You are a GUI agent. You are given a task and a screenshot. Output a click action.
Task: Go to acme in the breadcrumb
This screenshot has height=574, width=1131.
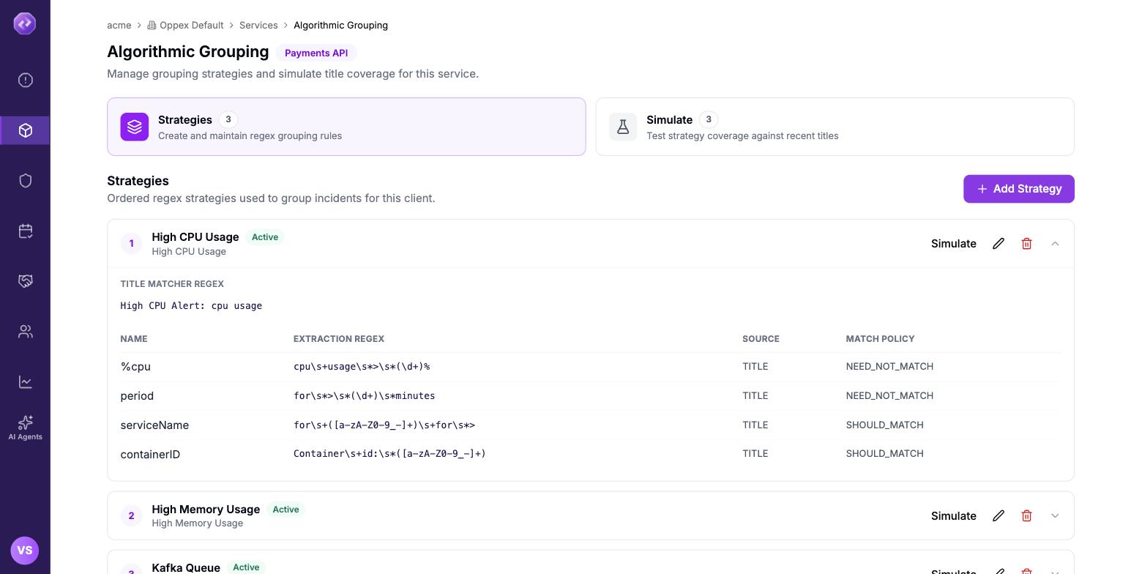119,25
